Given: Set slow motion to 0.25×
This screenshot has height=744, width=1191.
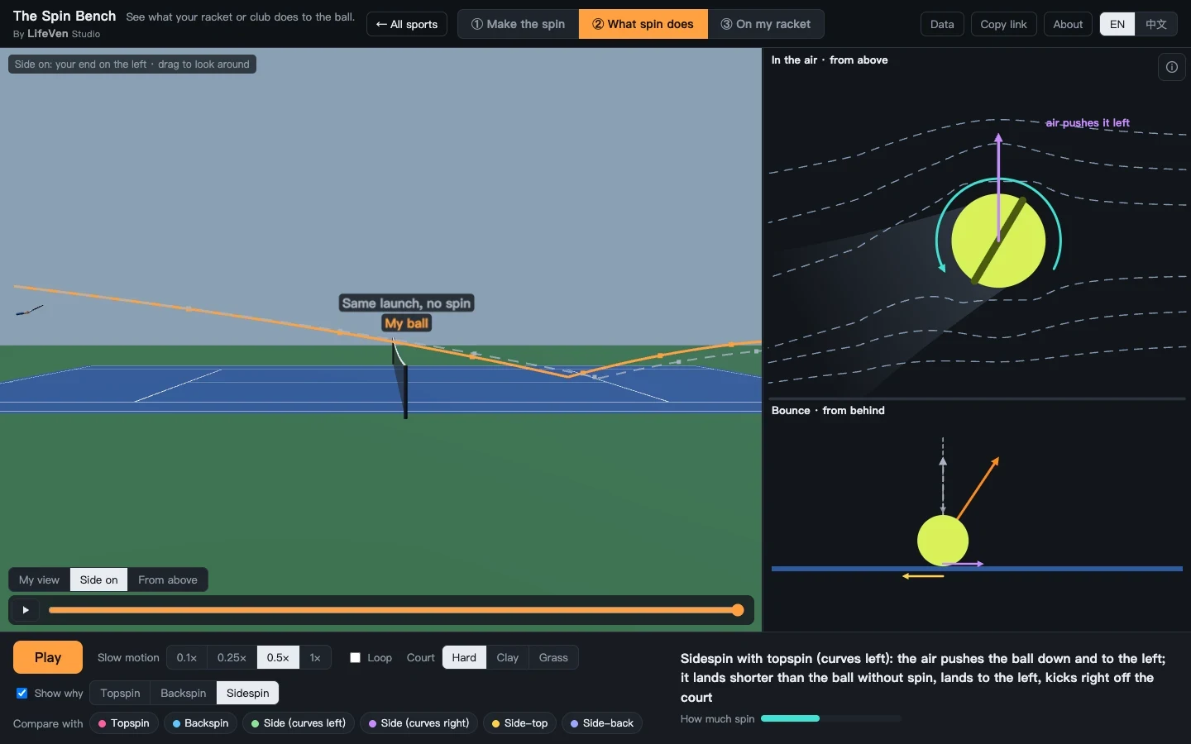Looking at the screenshot, I should 232,657.
